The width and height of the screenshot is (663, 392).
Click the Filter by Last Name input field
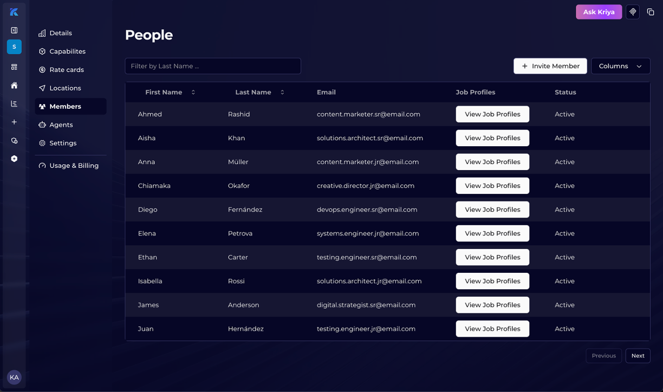pyautogui.click(x=213, y=66)
